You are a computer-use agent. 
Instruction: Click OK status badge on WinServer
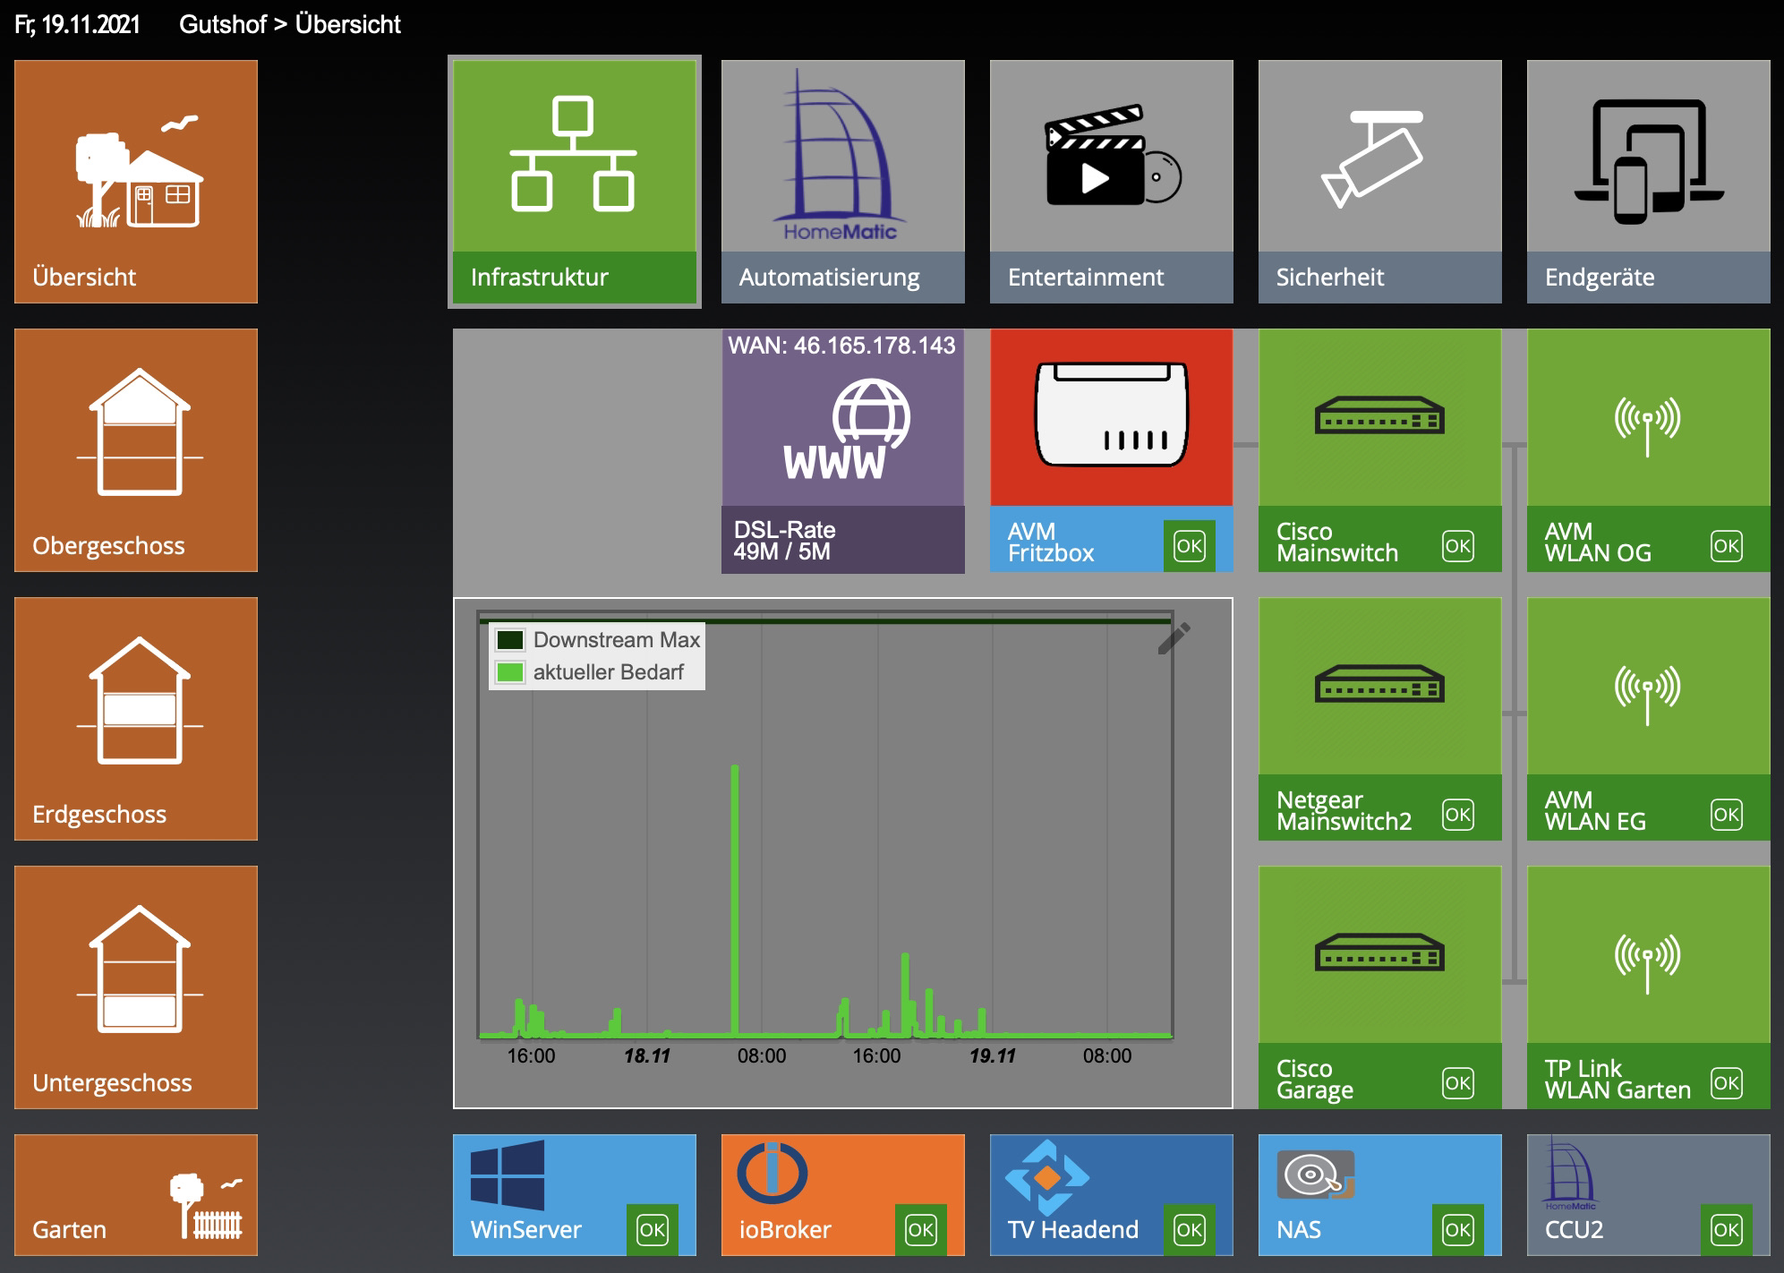(652, 1230)
